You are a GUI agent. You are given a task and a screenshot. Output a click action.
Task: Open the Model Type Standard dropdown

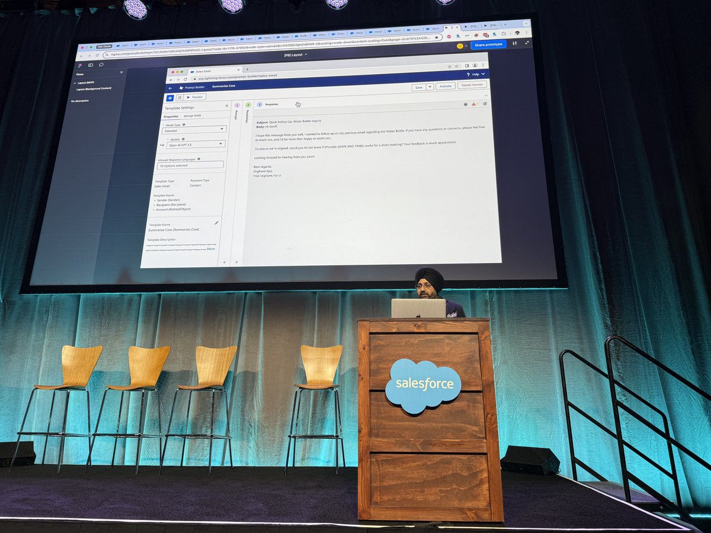pyautogui.click(x=195, y=129)
